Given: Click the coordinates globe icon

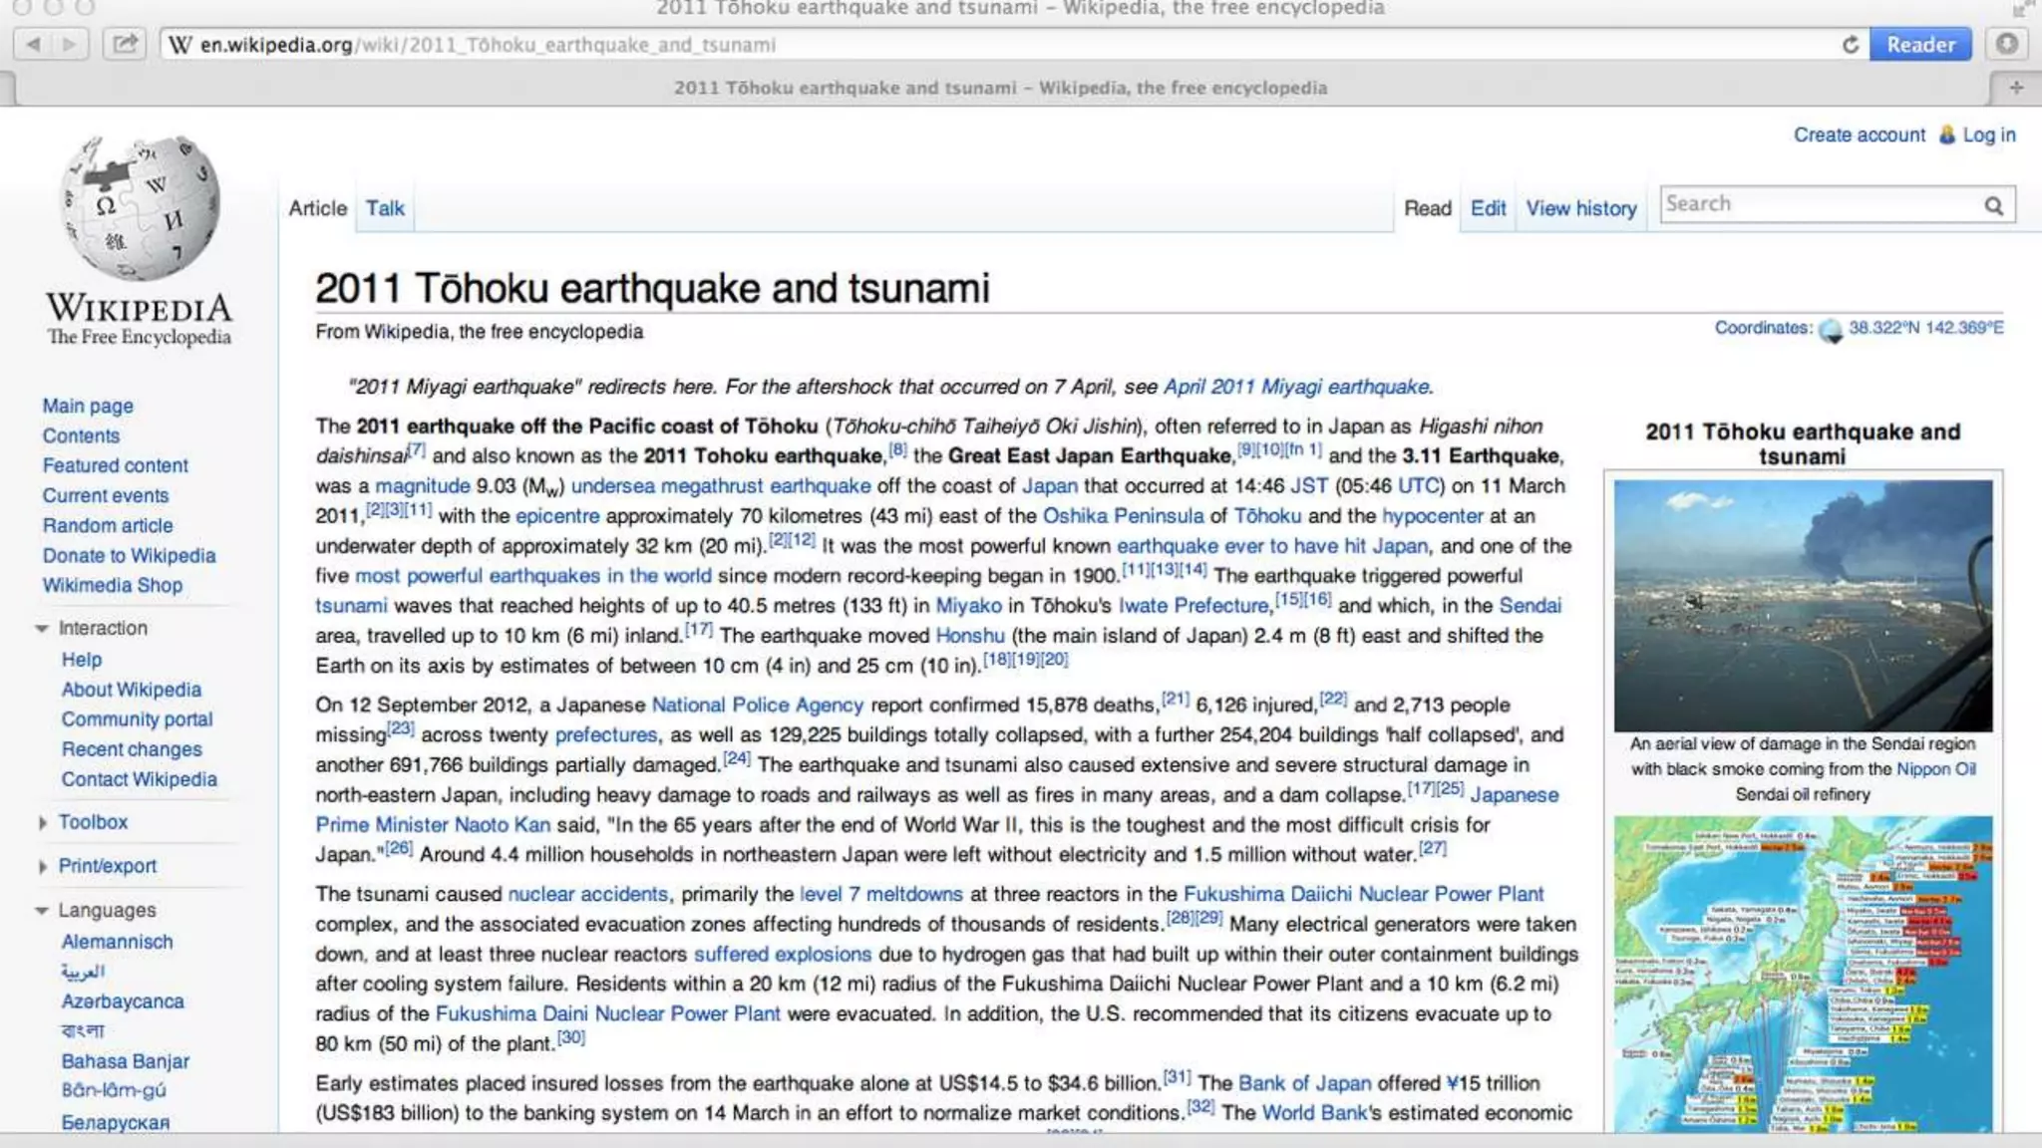Looking at the screenshot, I should pos(1831,330).
